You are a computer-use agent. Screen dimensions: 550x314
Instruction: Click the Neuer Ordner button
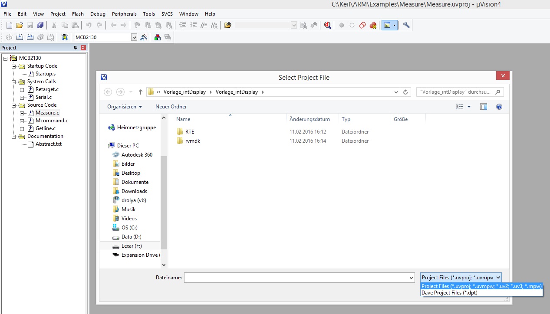pos(171,107)
